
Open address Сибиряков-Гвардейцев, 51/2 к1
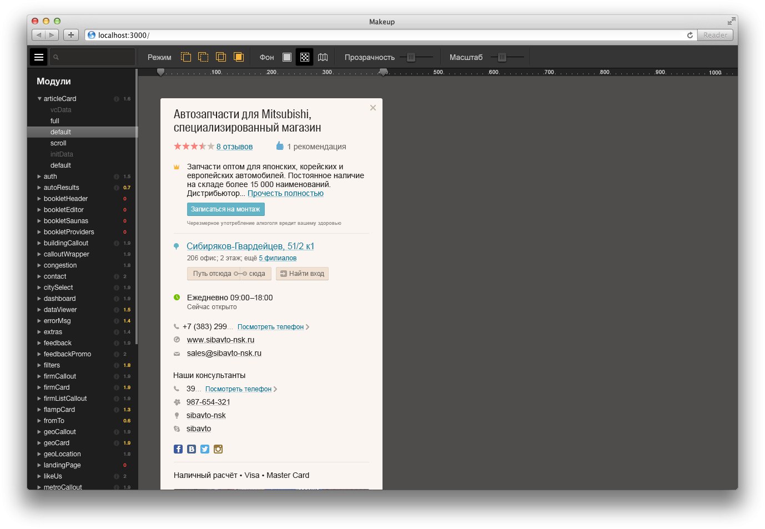click(x=250, y=246)
